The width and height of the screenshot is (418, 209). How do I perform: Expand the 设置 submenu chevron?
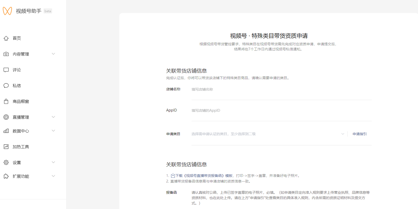[53, 162]
